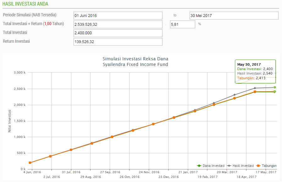Image resolution: width=282 pixels, height=182 pixels.
Task: Click the chart subtitle 'Syailendra Fixed Income Fund'
Action: point(135,64)
